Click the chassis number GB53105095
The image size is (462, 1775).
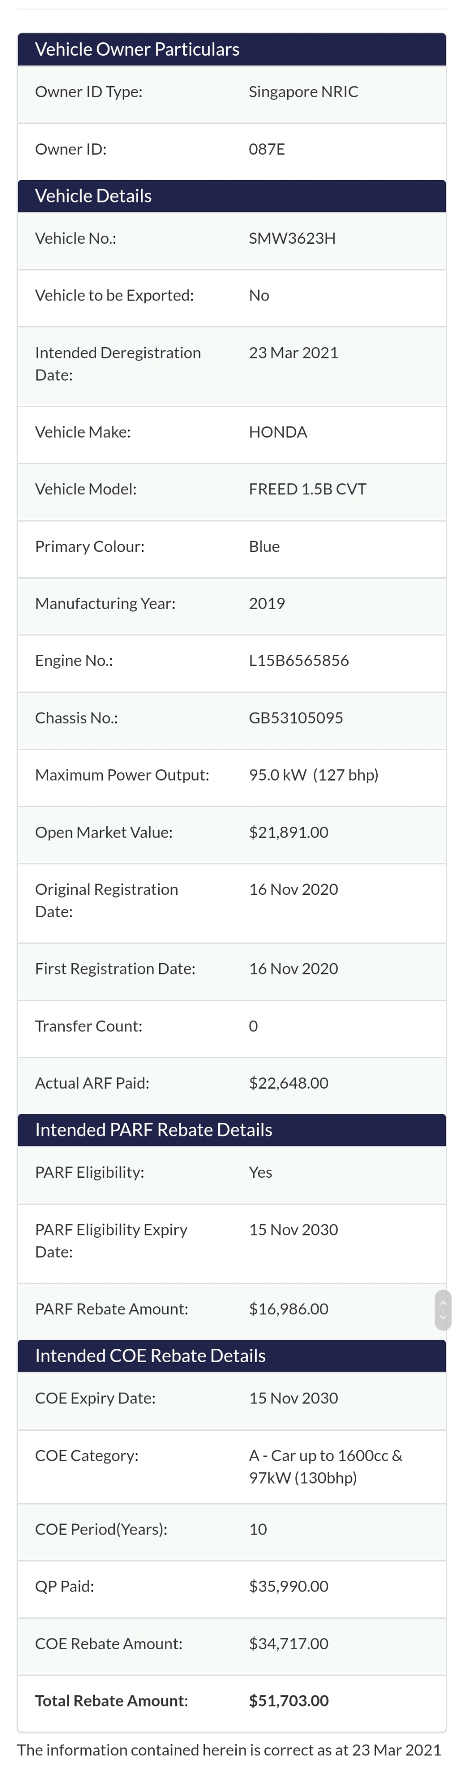(x=296, y=717)
